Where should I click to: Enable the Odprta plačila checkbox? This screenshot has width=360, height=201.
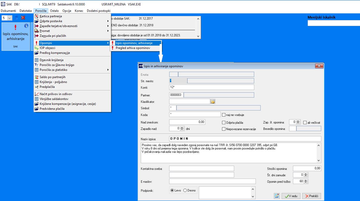[x=224, y=123]
